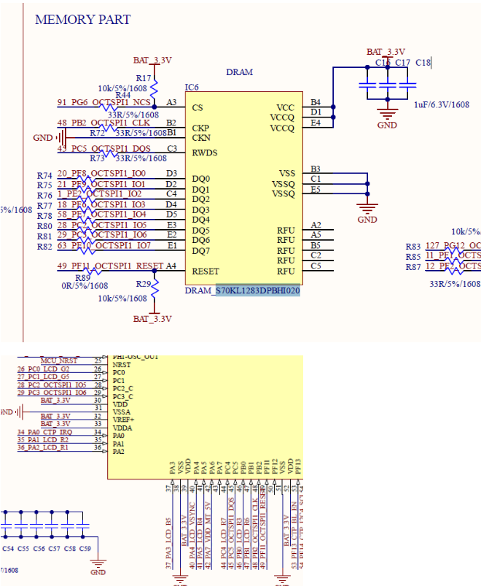Click the VREF+ pin name
Screen dimensions: 481x586
click(123, 420)
